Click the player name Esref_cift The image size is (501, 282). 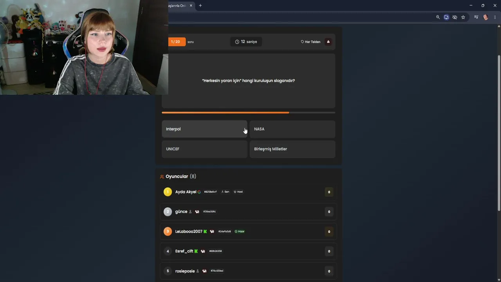[x=184, y=251]
